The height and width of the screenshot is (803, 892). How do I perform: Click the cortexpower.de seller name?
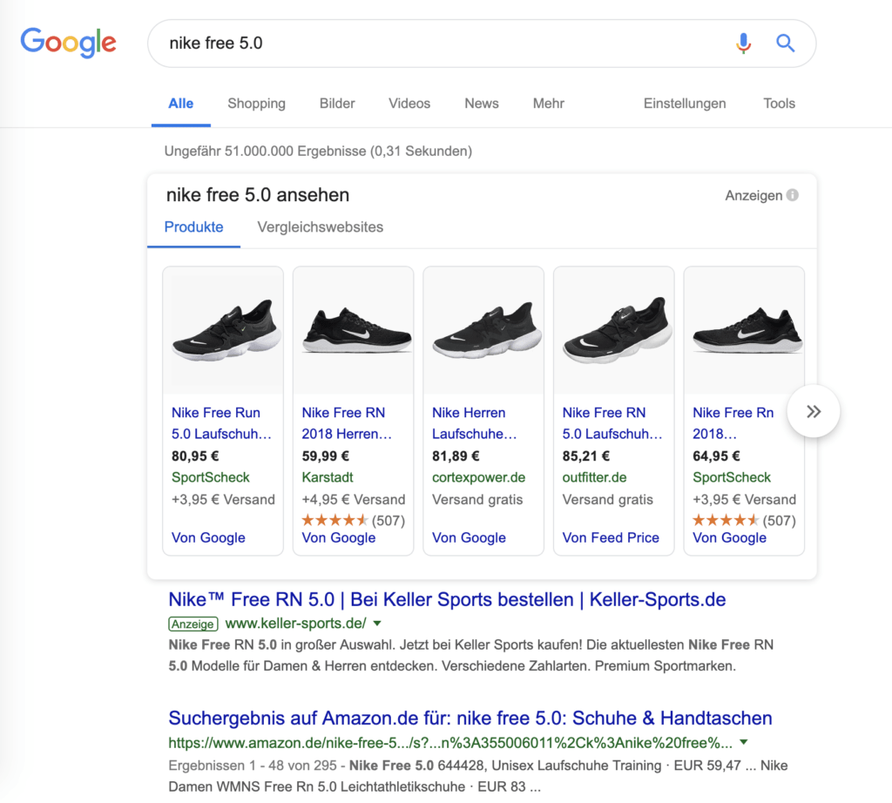point(478,477)
